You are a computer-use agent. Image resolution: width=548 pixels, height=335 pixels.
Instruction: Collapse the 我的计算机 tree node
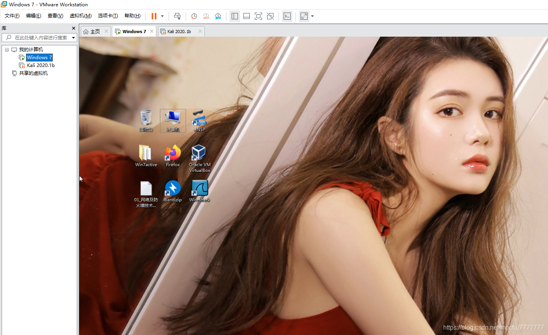[7, 50]
